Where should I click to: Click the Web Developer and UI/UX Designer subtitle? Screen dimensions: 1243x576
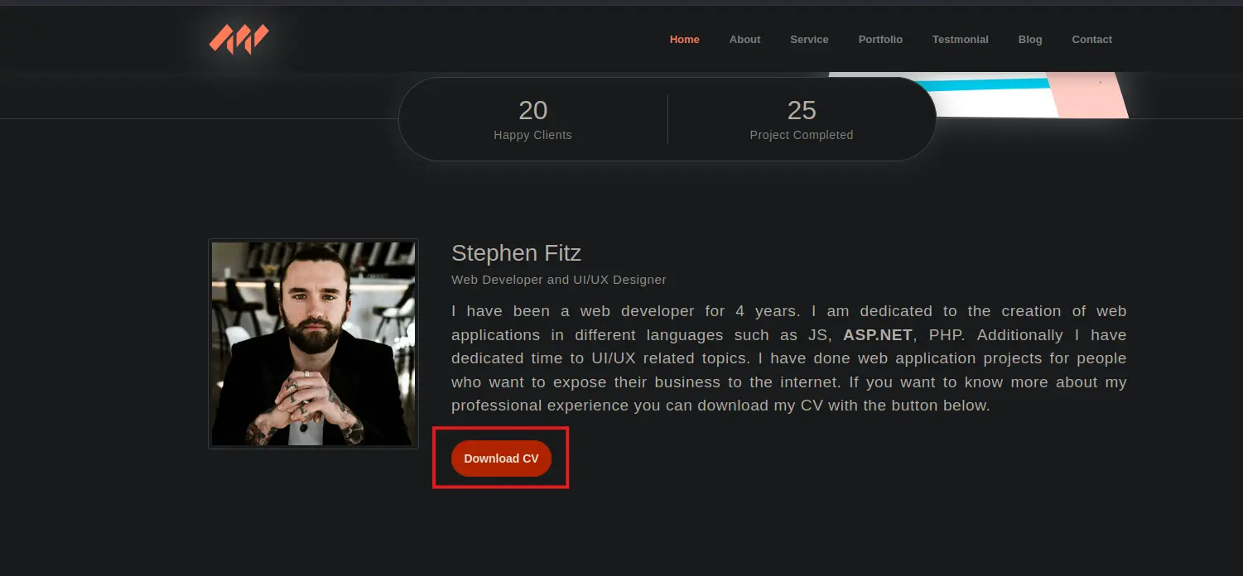(x=559, y=280)
